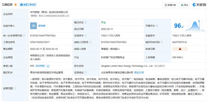Click the lock icon in 核准日期
Viewport: 208px width, 102px height.
(180, 49)
